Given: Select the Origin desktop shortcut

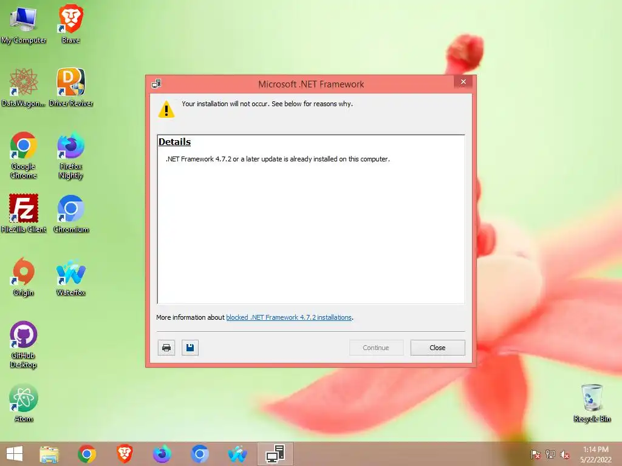Looking at the screenshot, I should point(24,277).
